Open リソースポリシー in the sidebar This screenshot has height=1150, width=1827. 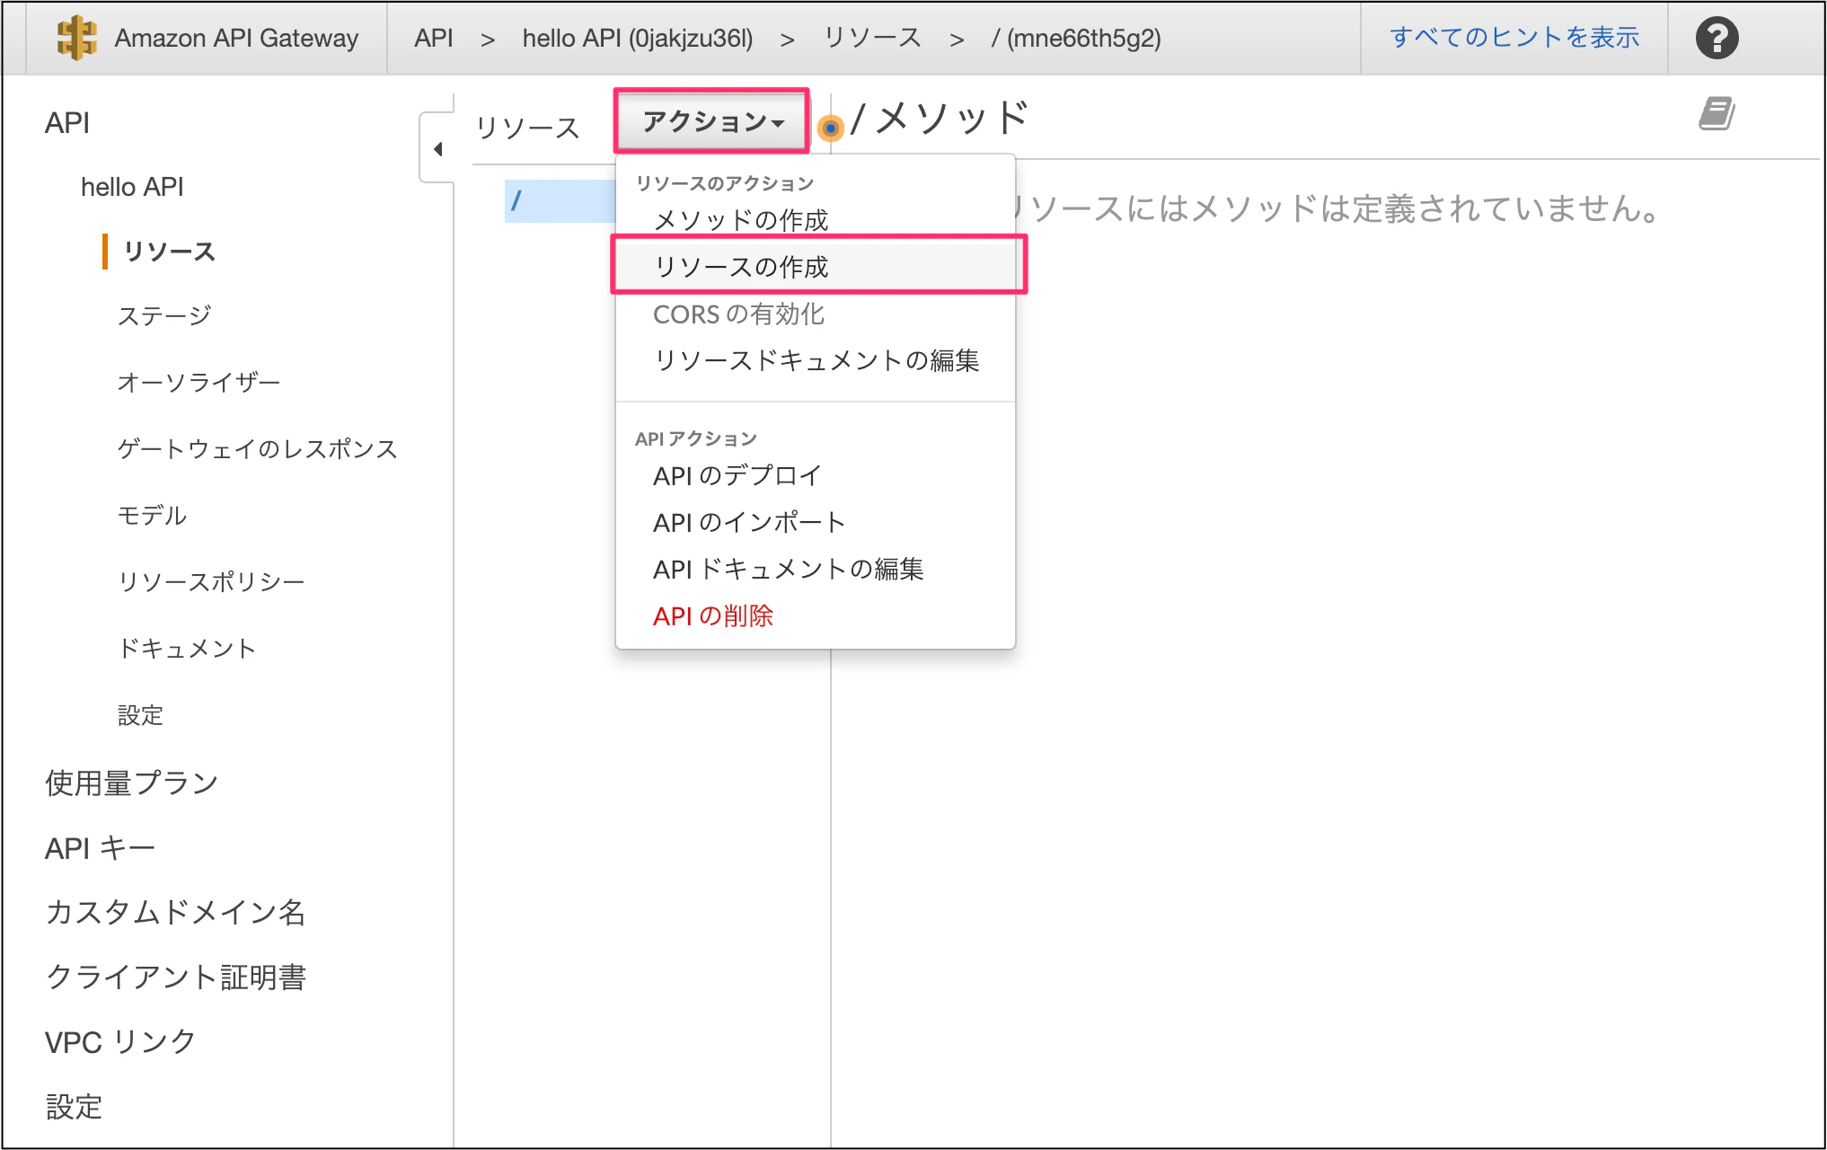tap(211, 582)
